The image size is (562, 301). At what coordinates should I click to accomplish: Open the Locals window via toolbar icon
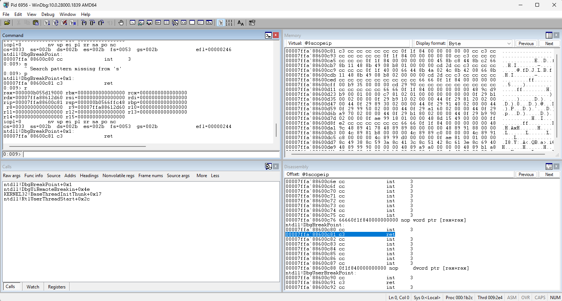pyautogui.click(x=150, y=23)
